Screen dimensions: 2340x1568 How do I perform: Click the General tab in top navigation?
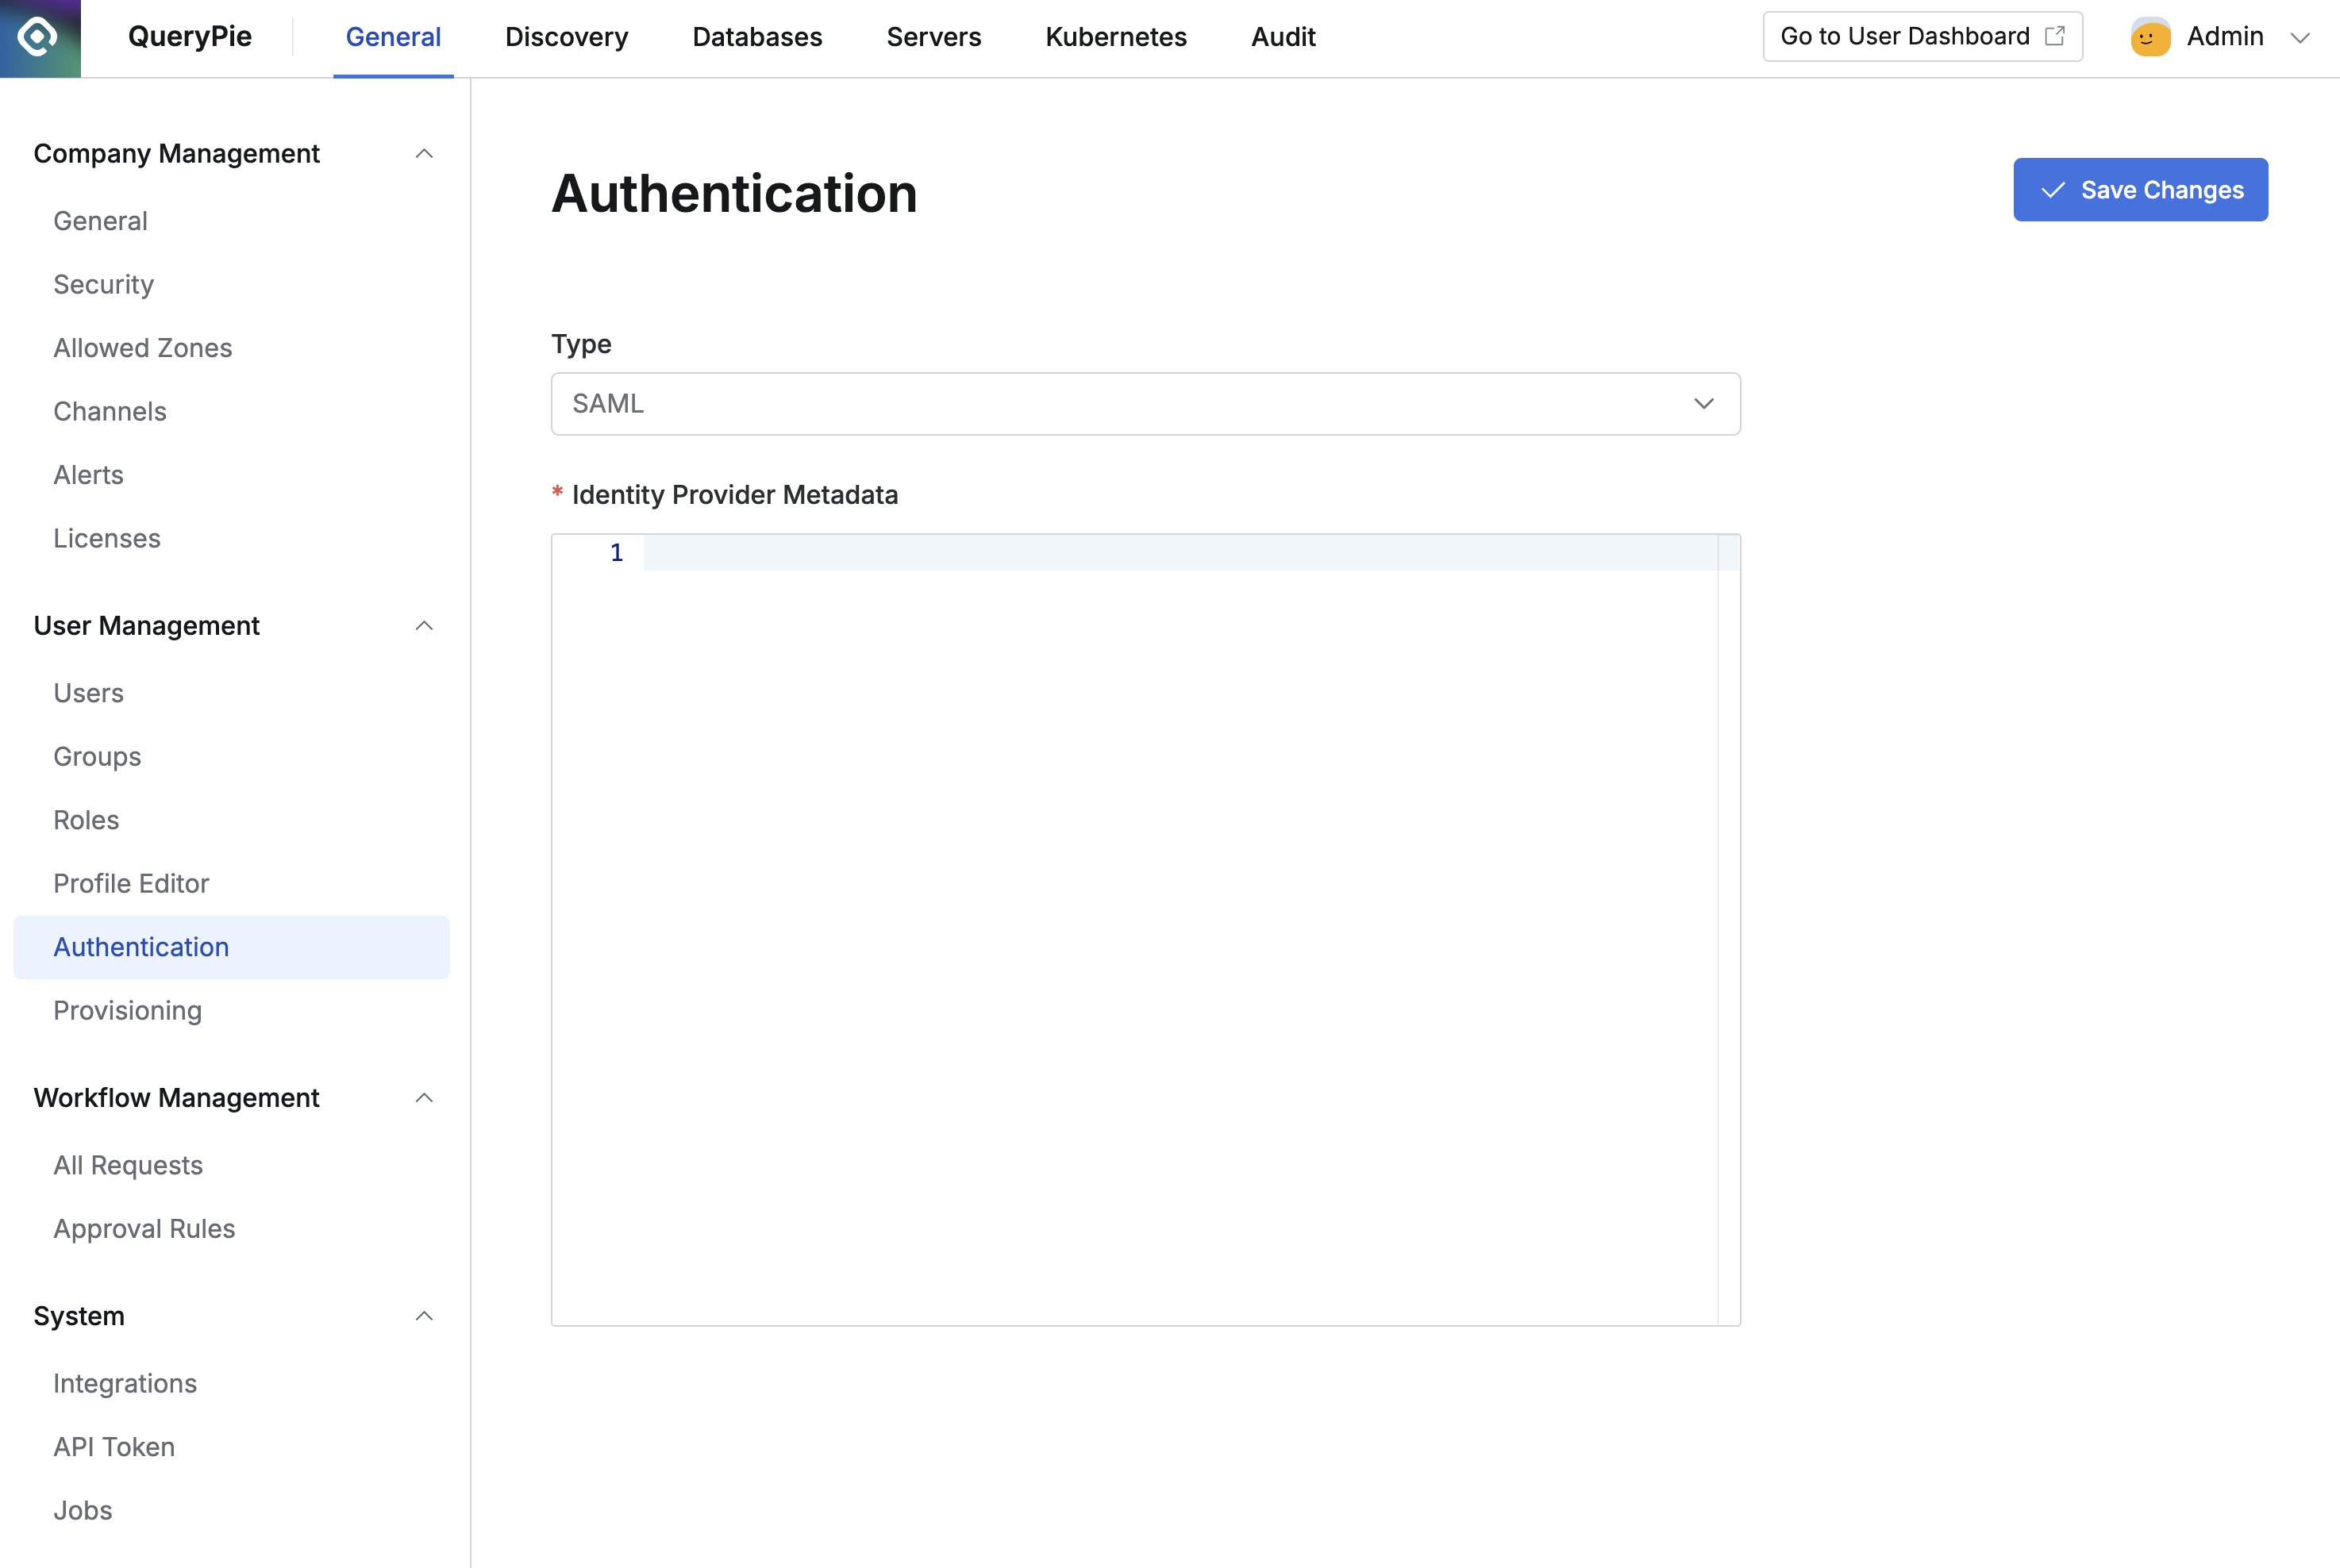(392, 37)
